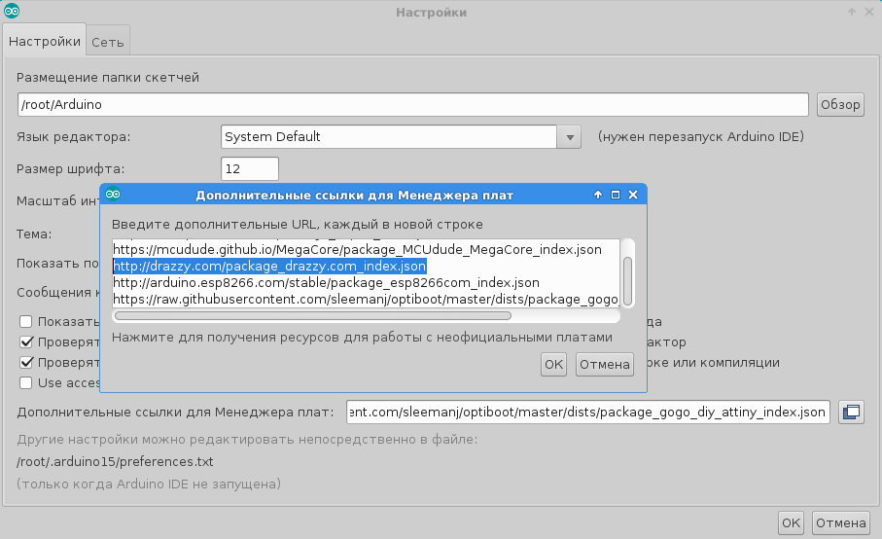Open the unofficial boards resources link
This screenshot has width=882, height=539.
click(x=362, y=338)
